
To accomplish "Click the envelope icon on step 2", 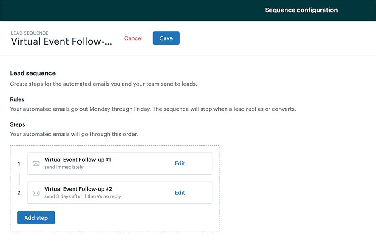I will coord(36,193).
